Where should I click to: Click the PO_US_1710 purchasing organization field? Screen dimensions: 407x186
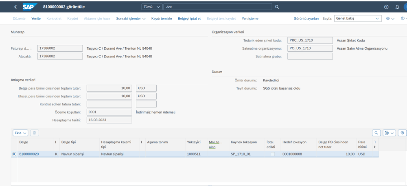point(310,48)
